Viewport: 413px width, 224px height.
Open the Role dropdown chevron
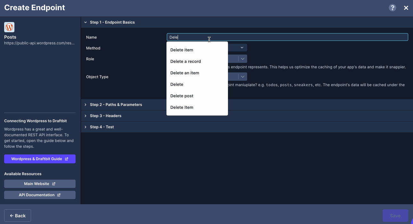coord(243,59)
